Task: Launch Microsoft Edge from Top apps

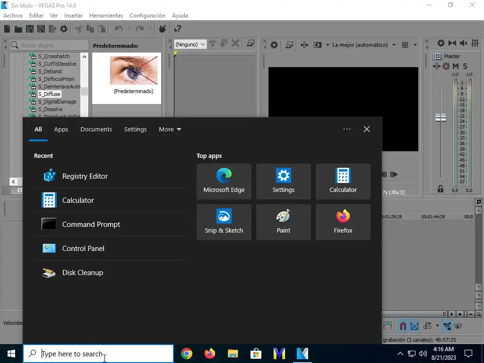Action: pyautogui.click(x=224, y=181)
